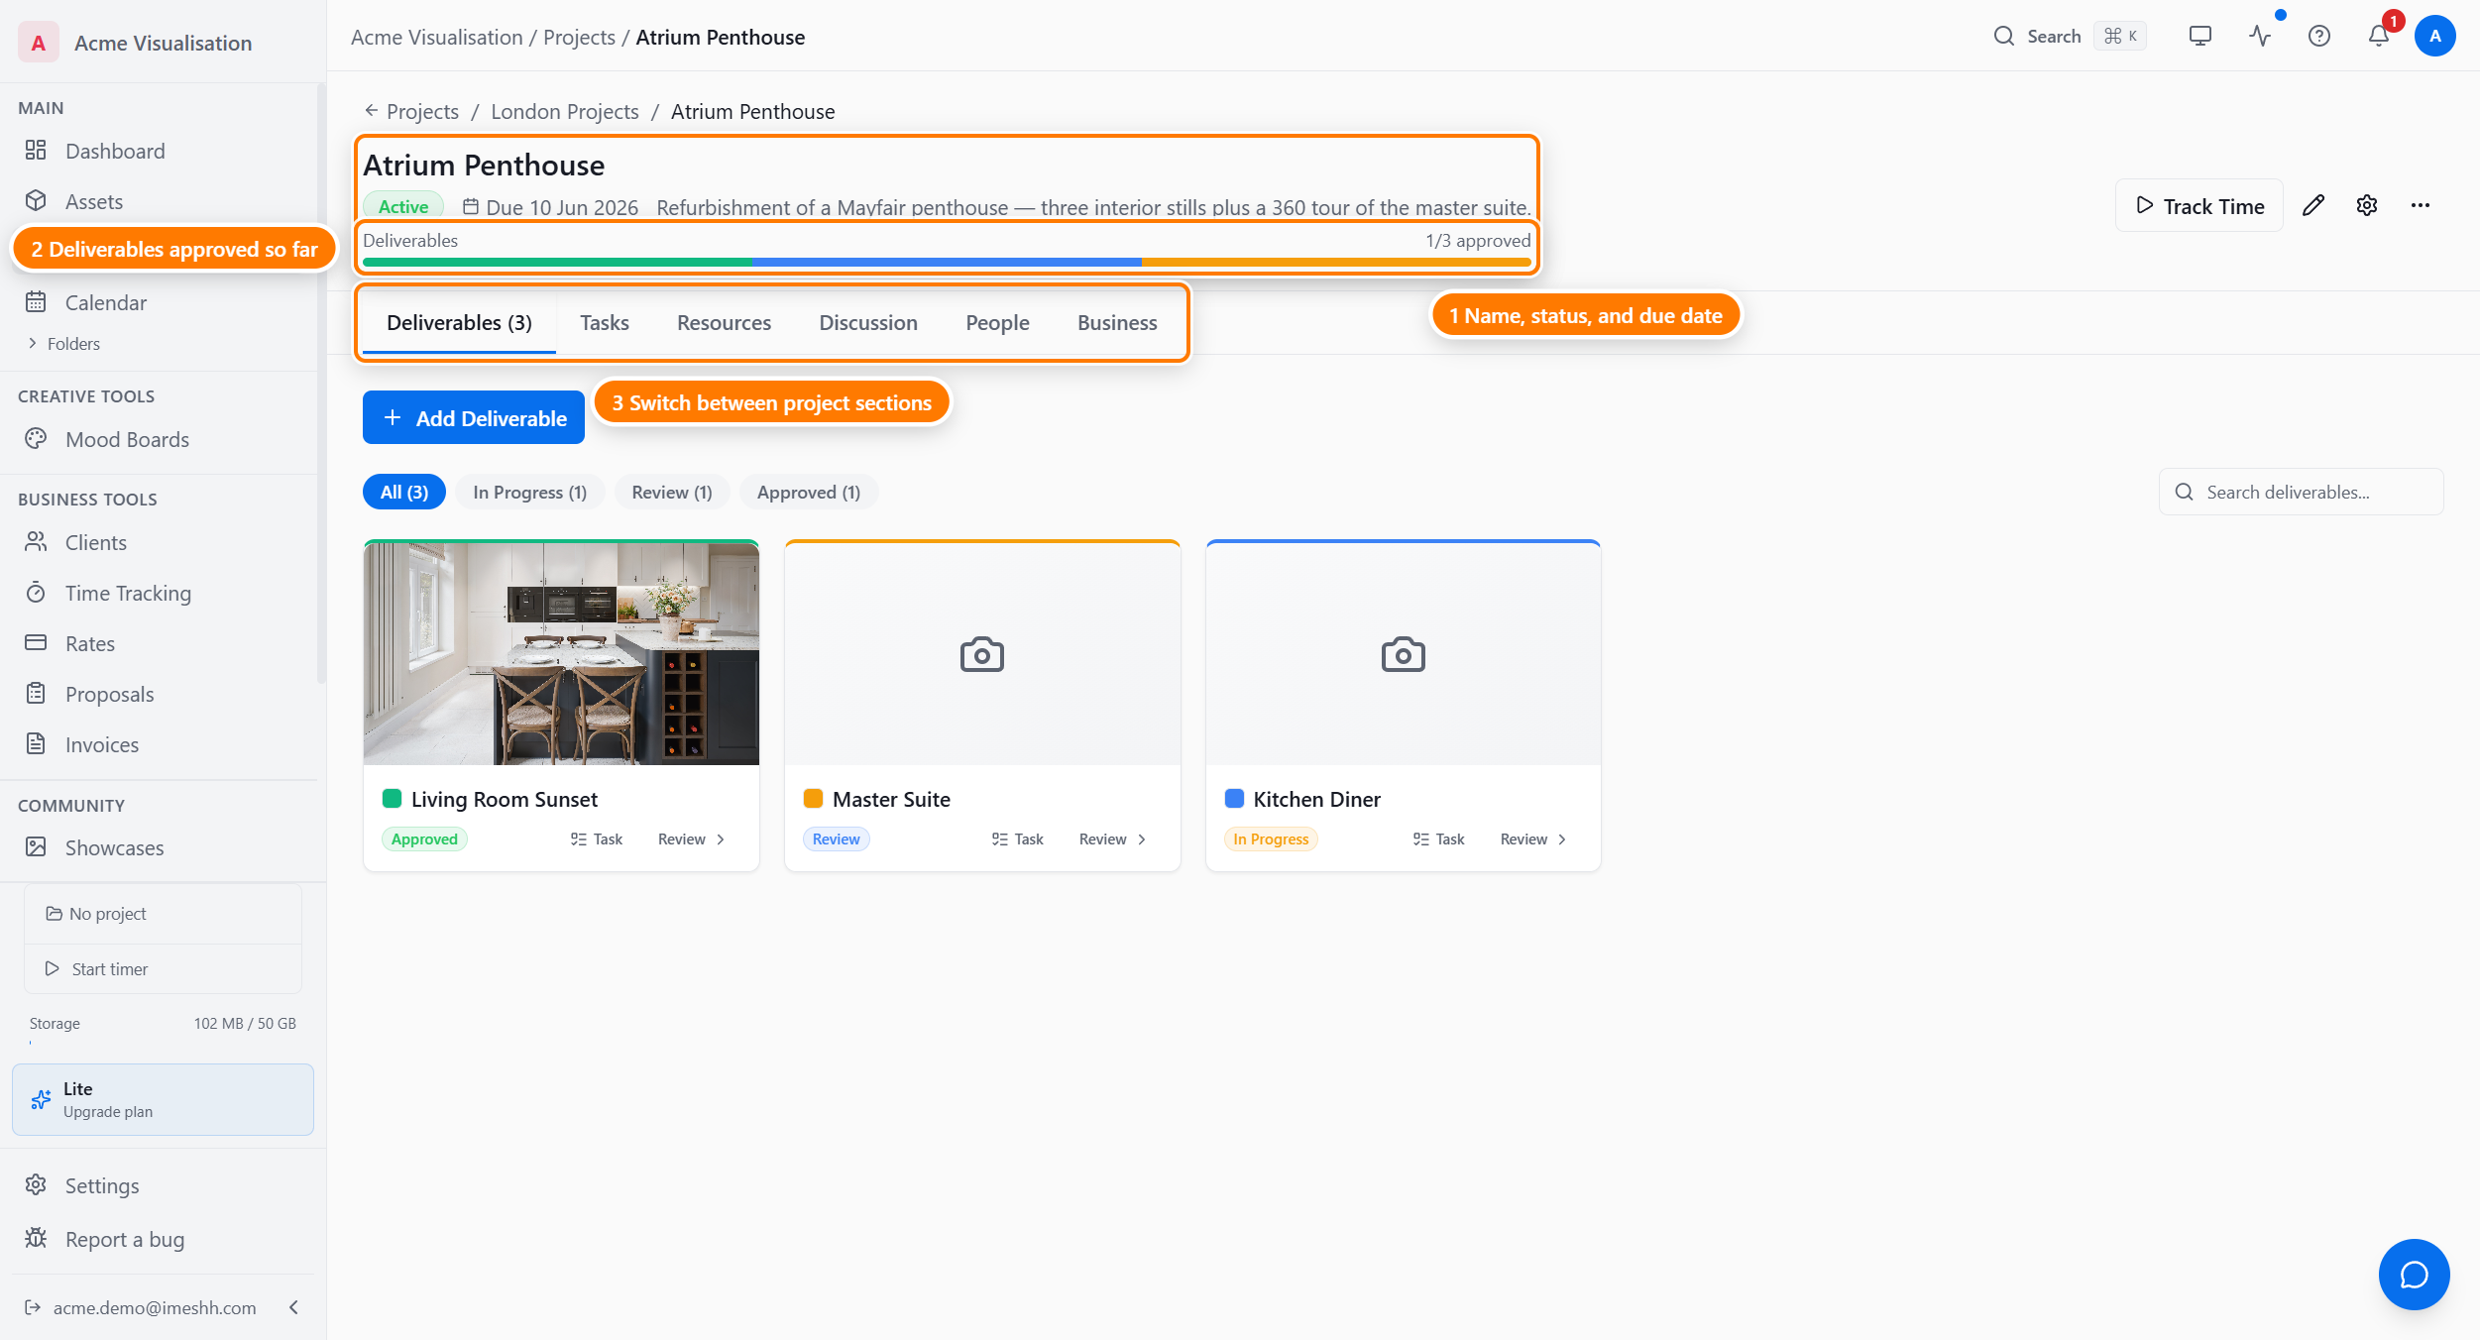Edit project with the pencil icon
The image size is (2480, 1340).
(x=2313, y=205)
